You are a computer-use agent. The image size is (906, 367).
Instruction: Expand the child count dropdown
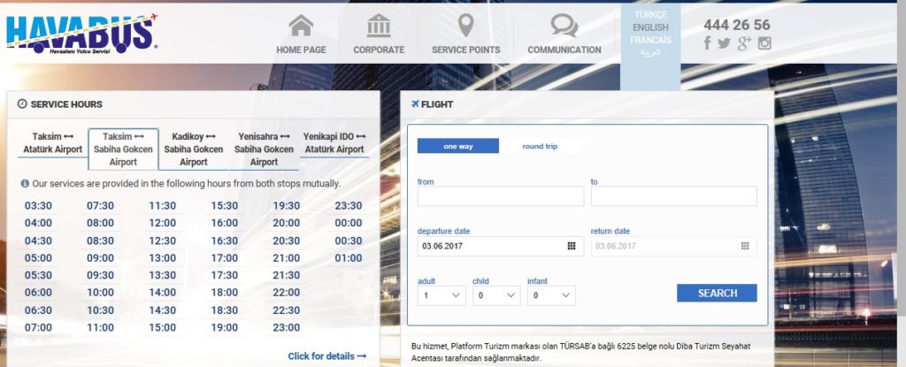coord(496,295)
